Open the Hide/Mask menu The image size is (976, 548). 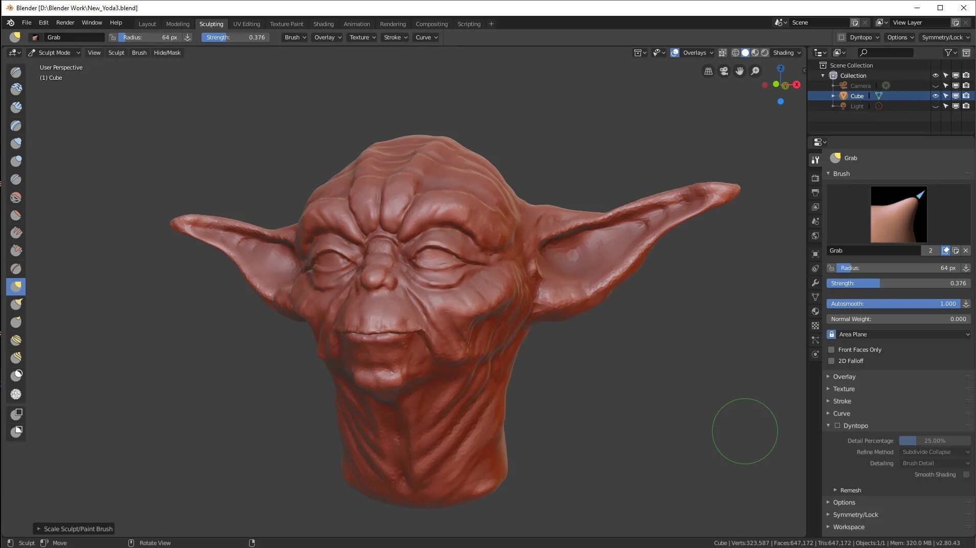(167, 53)
